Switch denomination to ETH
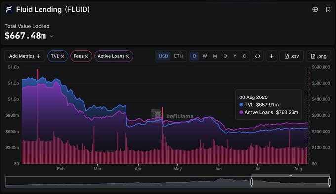Viewport: 336px width, 194px height. click(178, 56)
